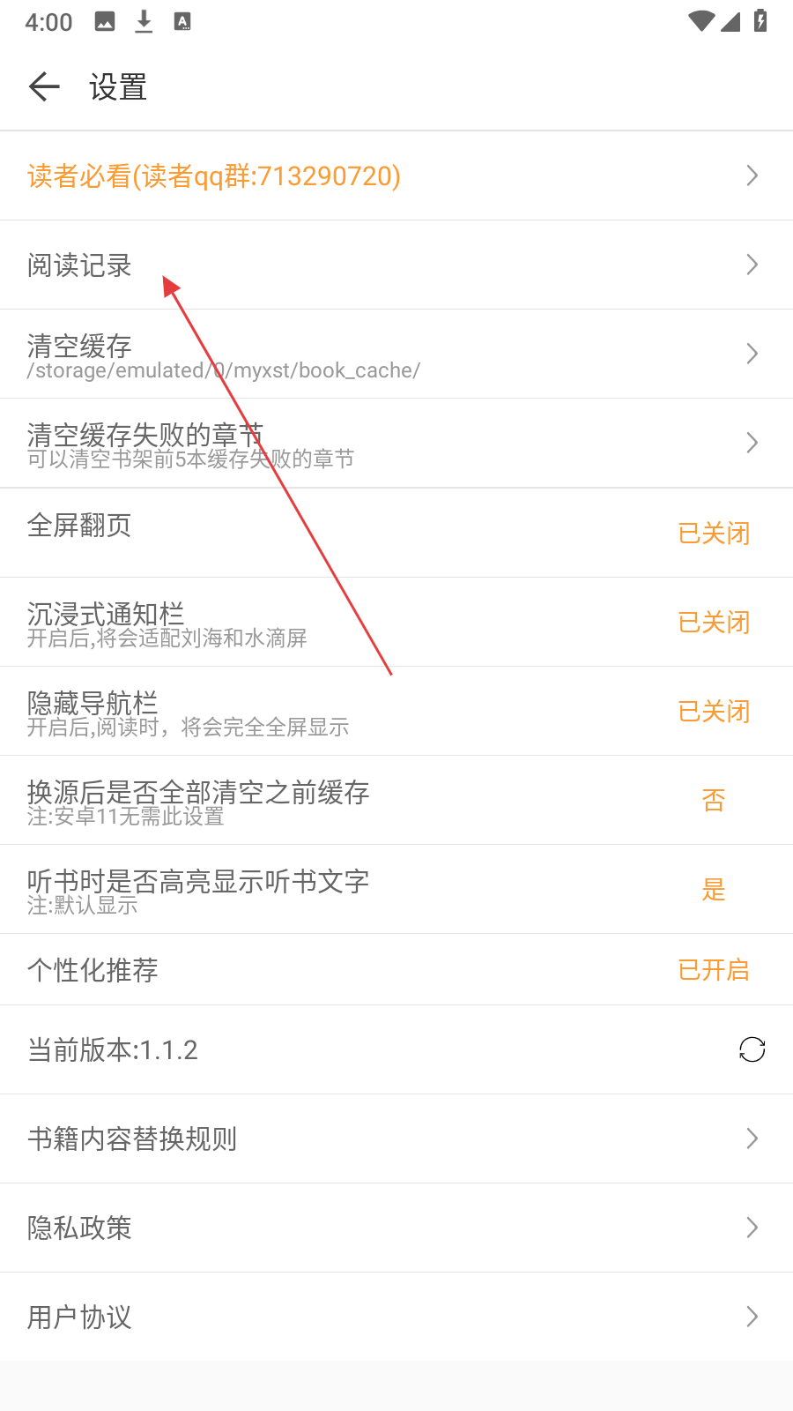Open 读者必看 orange entry
Screen dimensions: 793x1411
(396, 175)
